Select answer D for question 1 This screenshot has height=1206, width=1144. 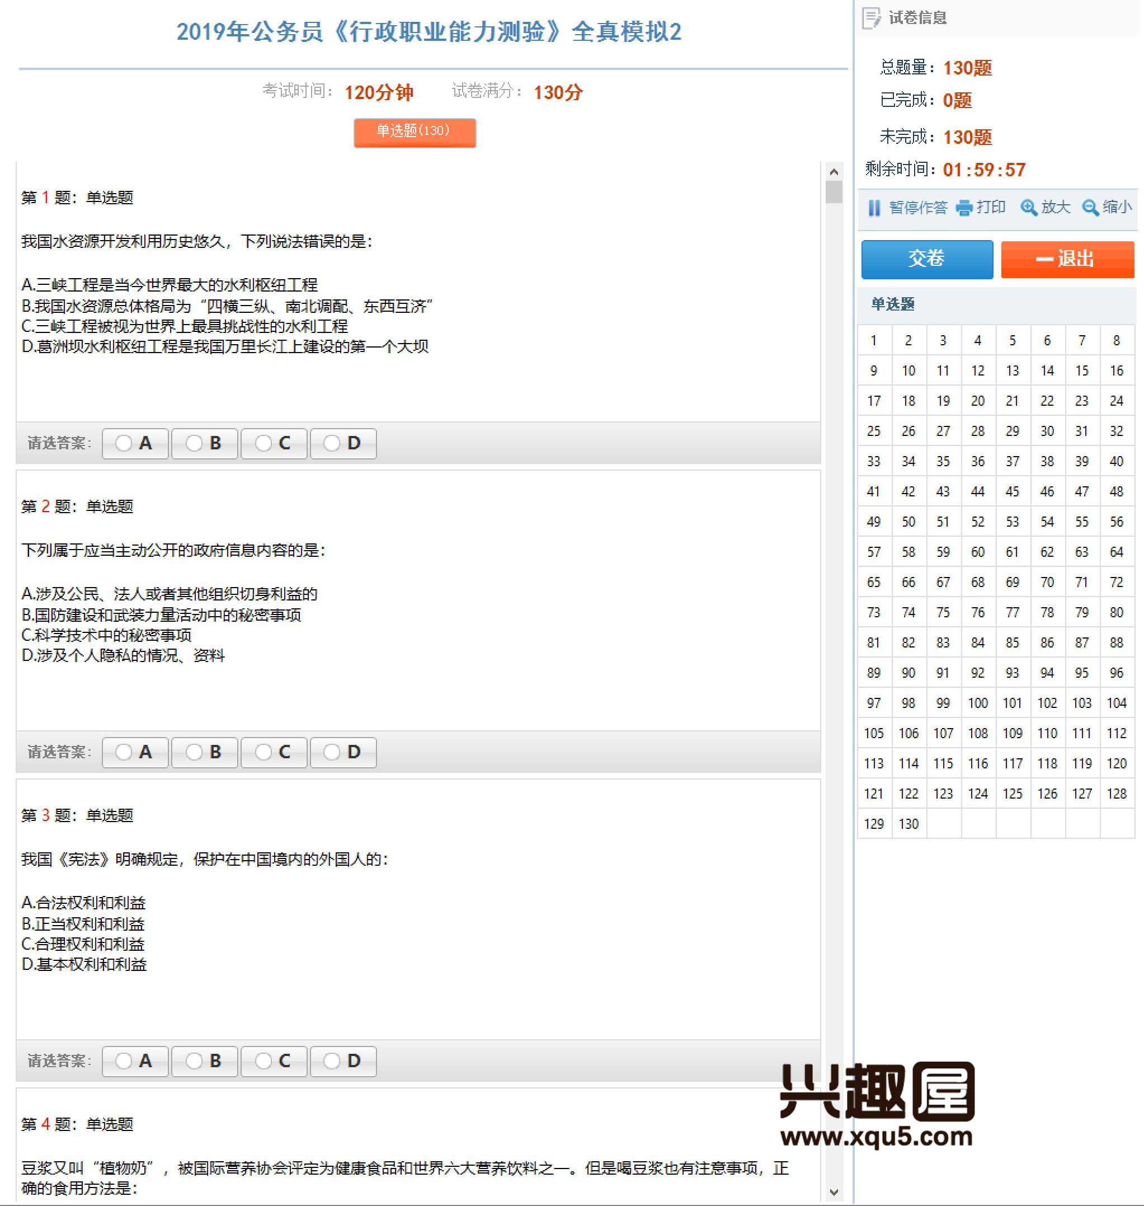[x=343, y=443]
